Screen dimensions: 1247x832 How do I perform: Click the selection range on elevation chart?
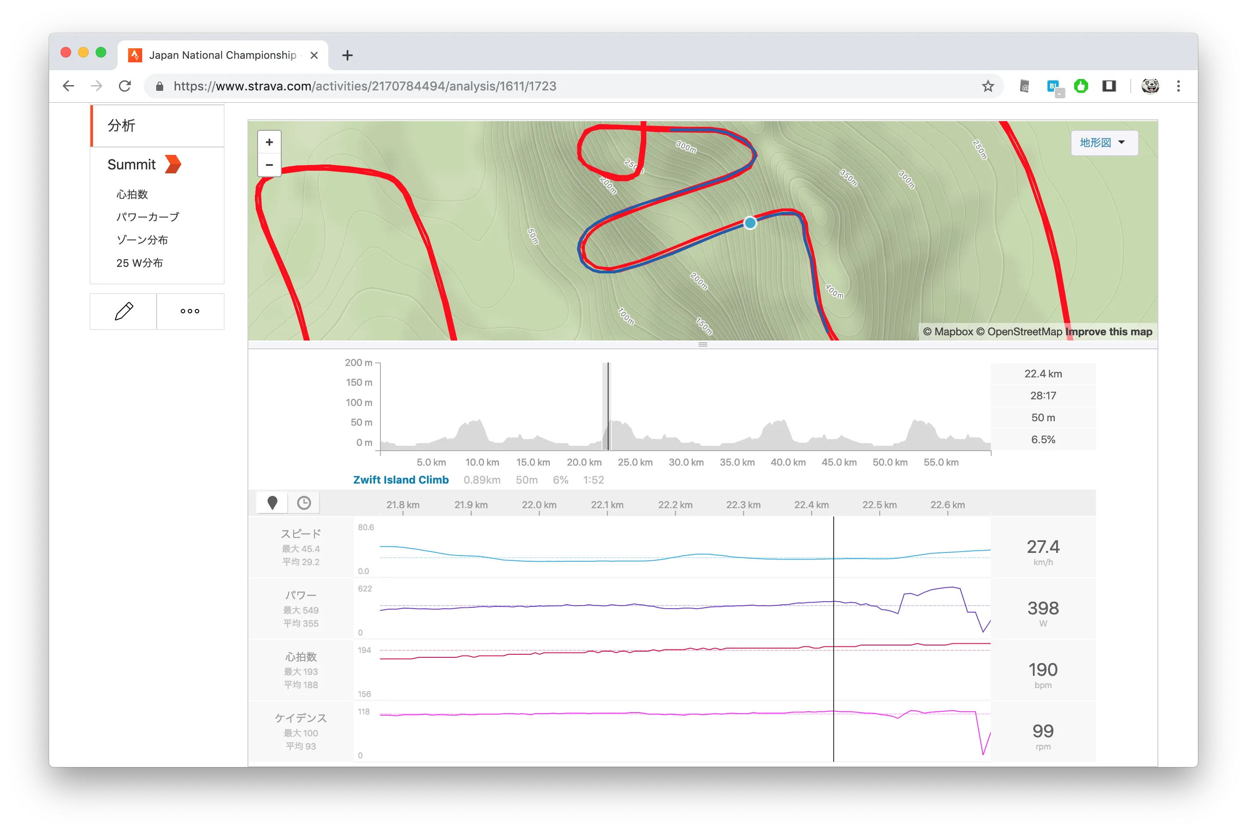pyautogui.click(x=606, y=407)
